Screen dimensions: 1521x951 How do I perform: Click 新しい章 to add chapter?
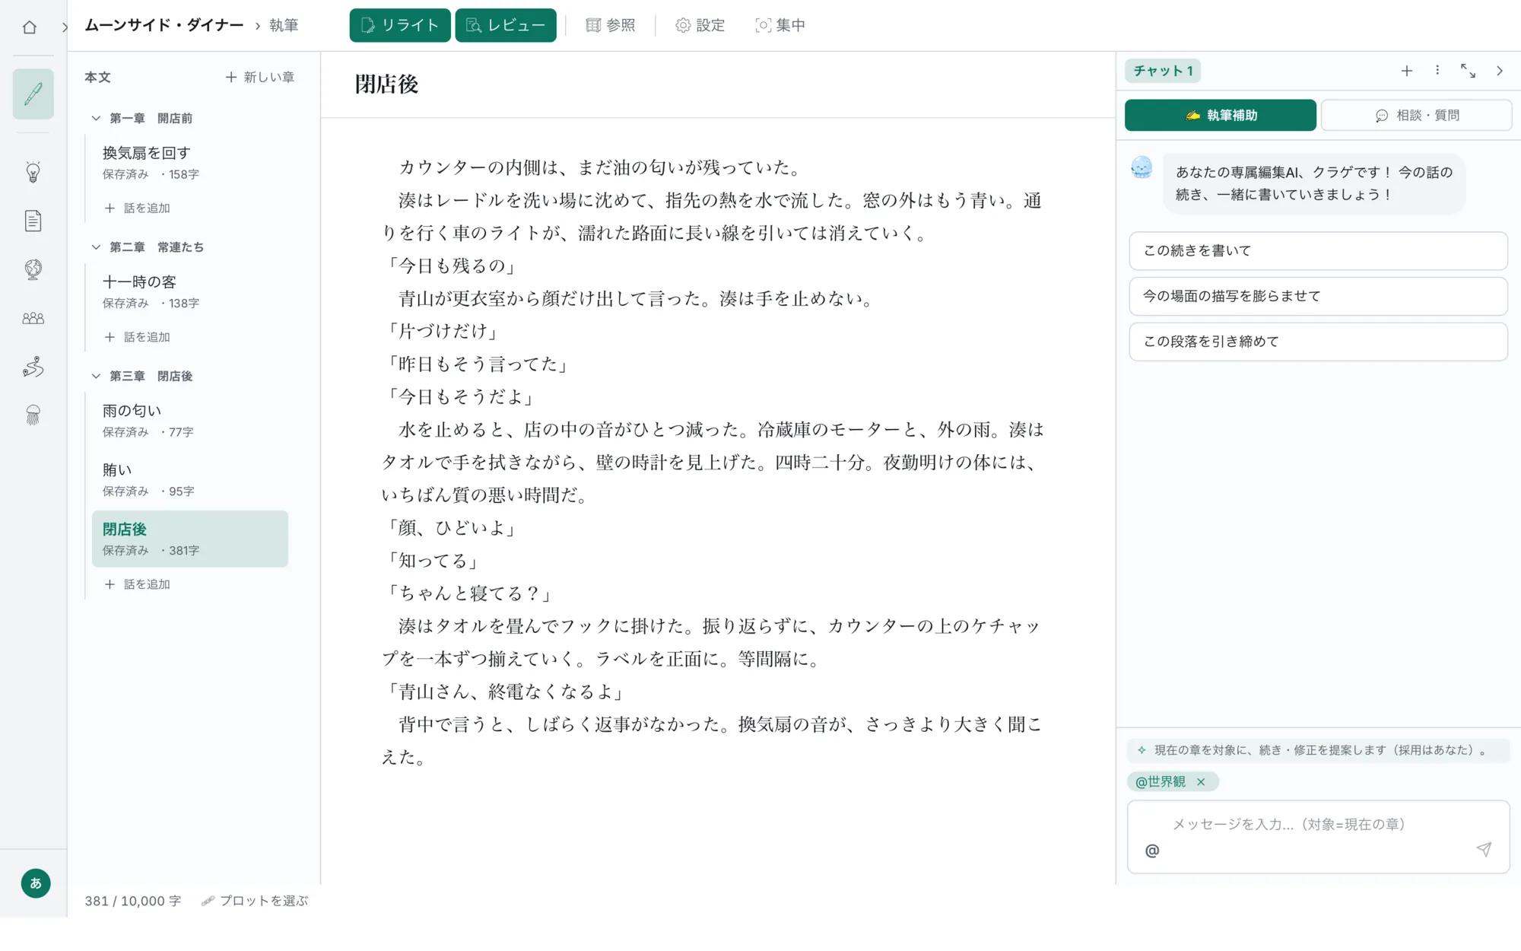[x=260, y=77]
